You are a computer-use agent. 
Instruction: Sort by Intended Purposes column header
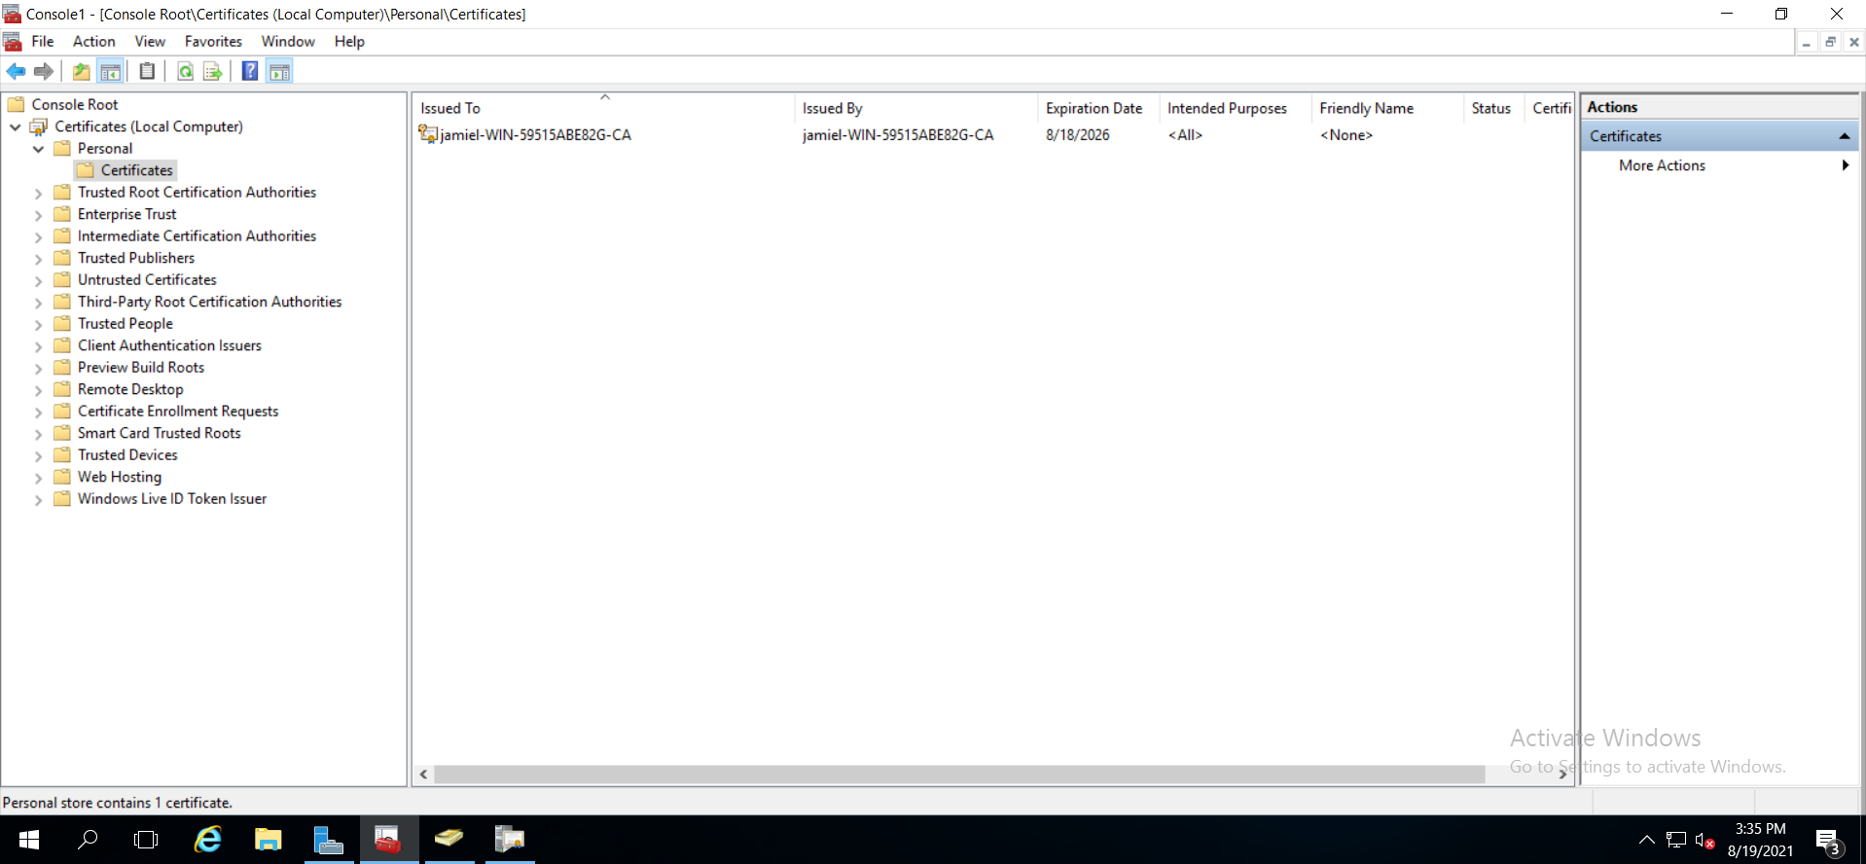[x=1235, y=108]
